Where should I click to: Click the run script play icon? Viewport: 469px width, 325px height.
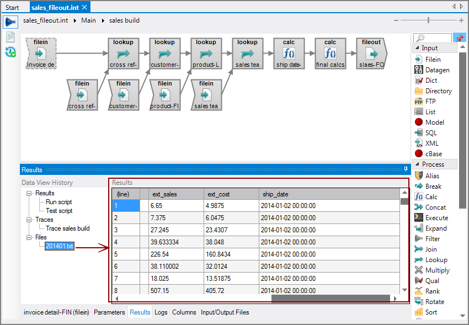coord(10,22)
